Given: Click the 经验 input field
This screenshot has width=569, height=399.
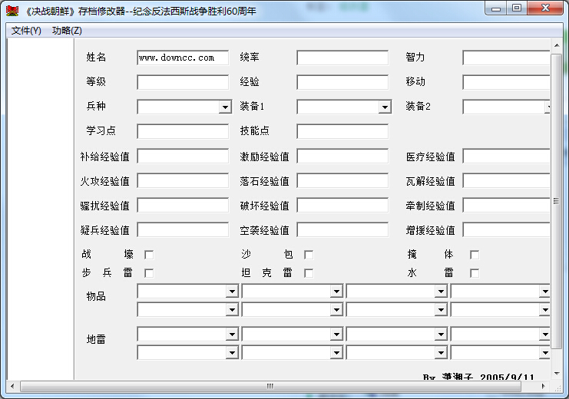Looking at the screenshot, I should [342, 82].
